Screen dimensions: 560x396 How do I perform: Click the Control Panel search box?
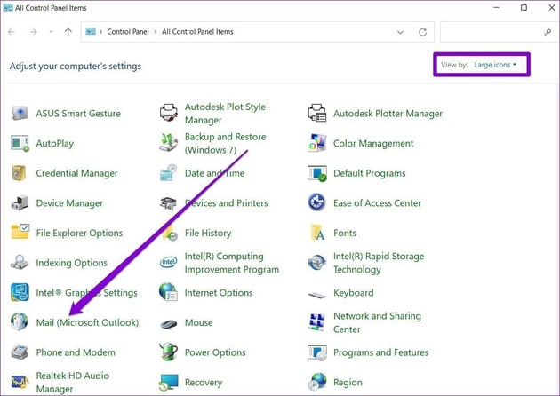[499, 32]
